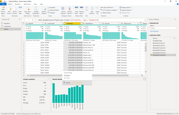Click the Group By icon
The width and height of the screenshot is (179, 115).
coord(97,9)
